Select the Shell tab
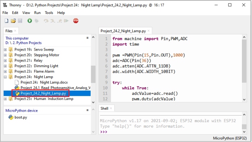252x142 pixels. pos(104,108)
